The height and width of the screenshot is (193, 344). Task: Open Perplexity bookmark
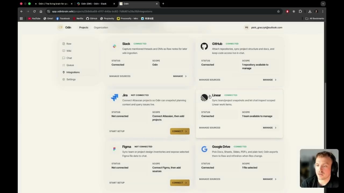(x=107, y=18)
